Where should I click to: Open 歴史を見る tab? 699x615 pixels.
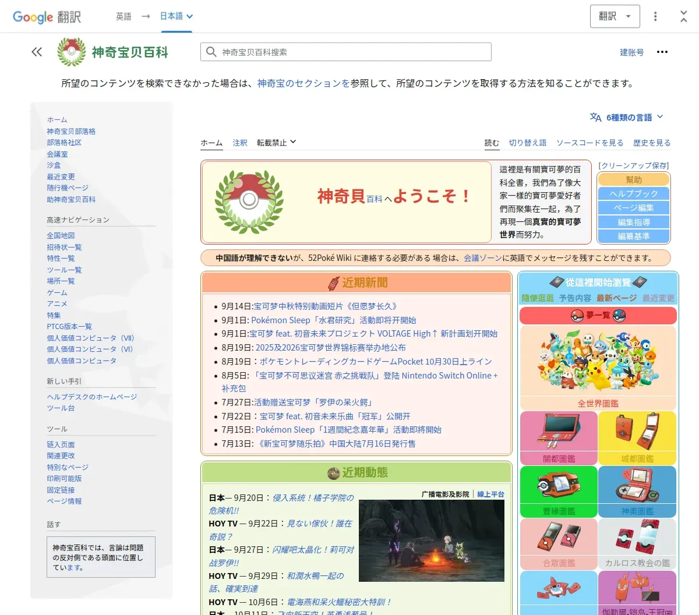[x=652, y=143]
